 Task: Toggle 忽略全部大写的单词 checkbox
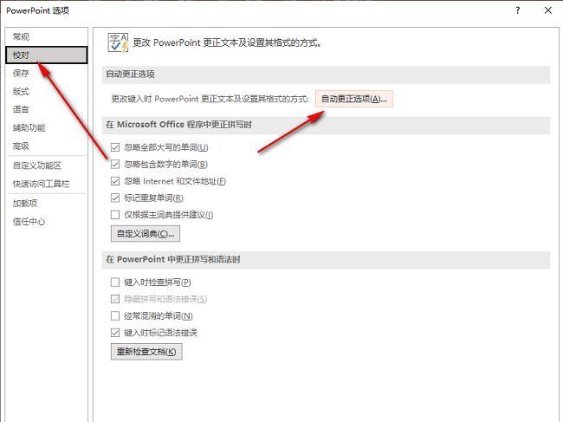115,147
